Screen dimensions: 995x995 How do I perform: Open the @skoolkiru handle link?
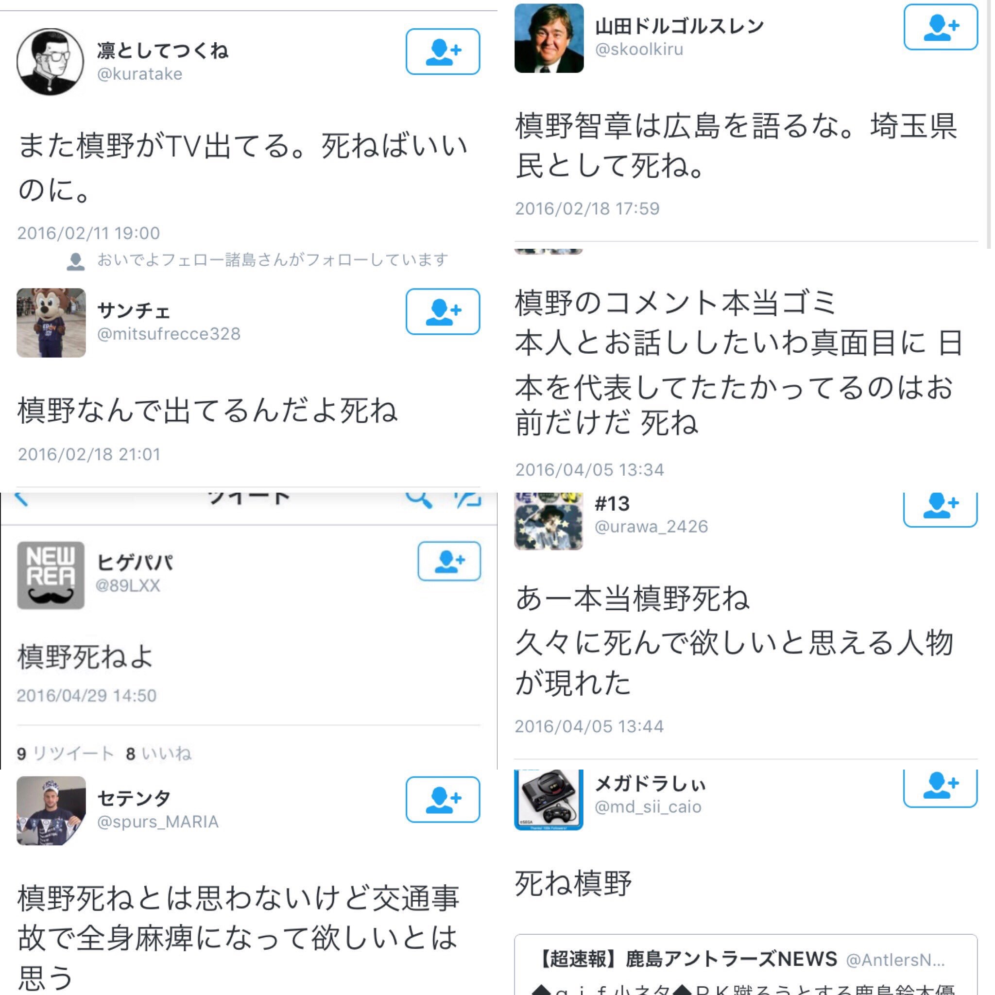(639, 50)
